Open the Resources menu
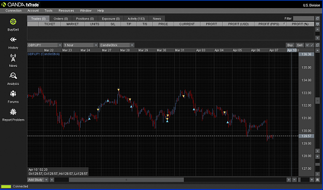Image resolution: width=323 pixels, height=190 pixels. (66, 10)
